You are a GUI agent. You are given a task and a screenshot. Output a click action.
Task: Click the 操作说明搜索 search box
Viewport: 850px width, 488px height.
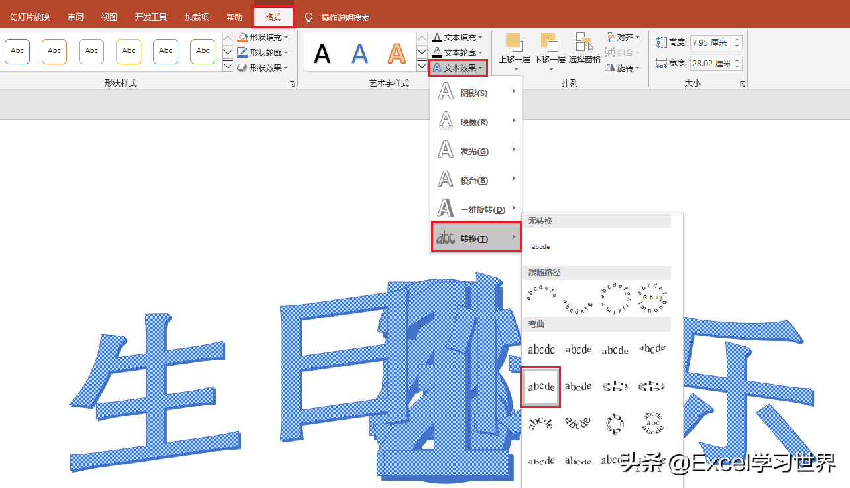point(345,18)
